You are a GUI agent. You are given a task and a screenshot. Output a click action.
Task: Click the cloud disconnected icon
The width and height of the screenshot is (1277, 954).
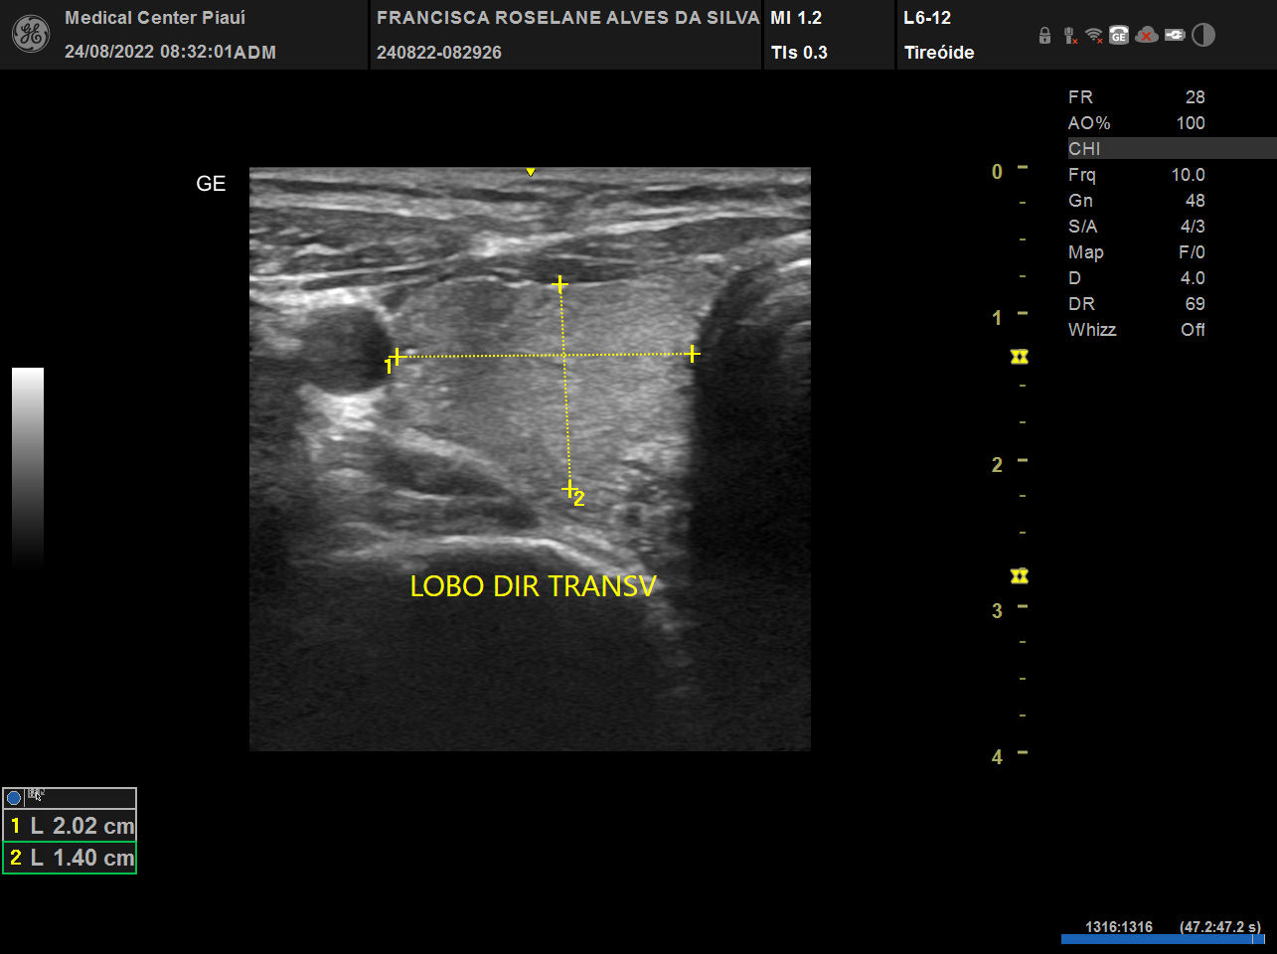click(x=1146, y=36)
